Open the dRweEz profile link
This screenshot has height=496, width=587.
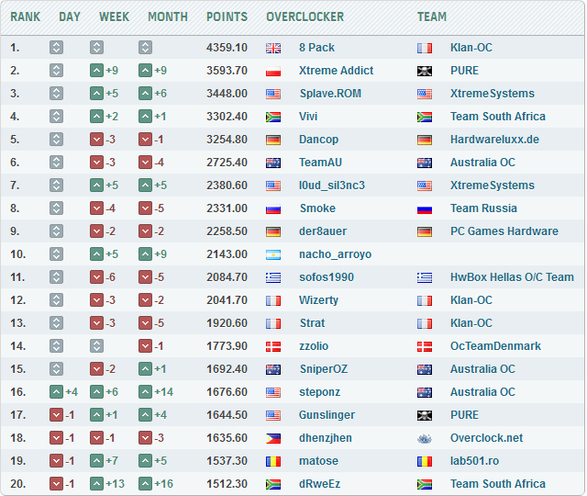tap(320, 484)
